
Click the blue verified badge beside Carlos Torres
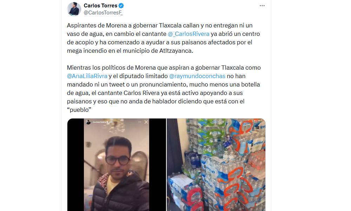pos(121,6)
